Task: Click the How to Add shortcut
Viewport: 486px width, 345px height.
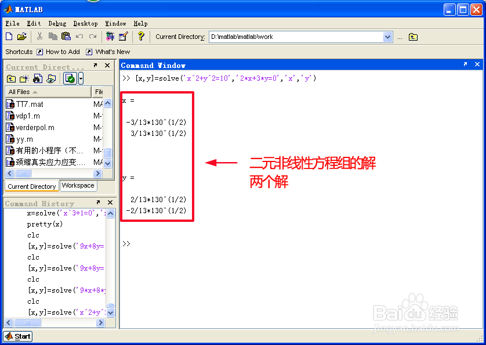Action: click(x=58, y=52)
